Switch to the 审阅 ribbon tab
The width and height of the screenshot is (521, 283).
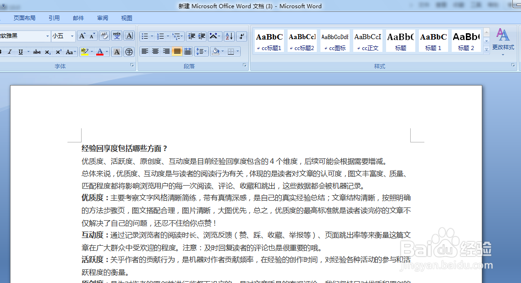(x=102, y=18)
